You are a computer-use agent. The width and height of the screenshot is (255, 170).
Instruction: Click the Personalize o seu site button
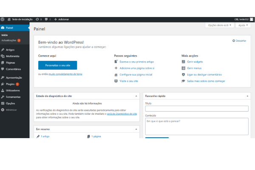(57, 65)
